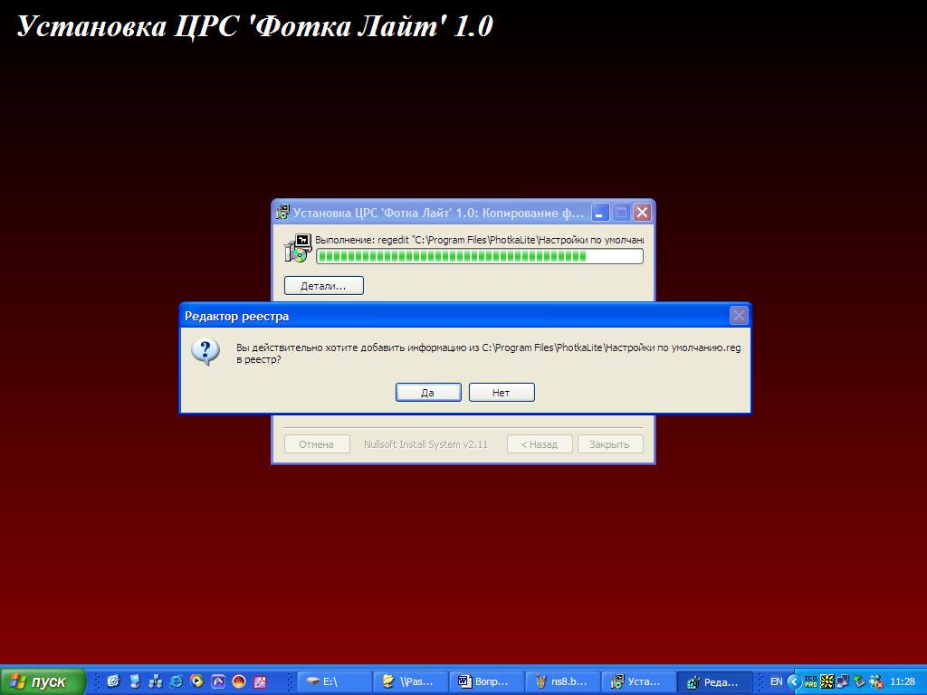Decline registry import with the Нет button
This screenshot has width=927, height=695.
(x=502, y=393)
